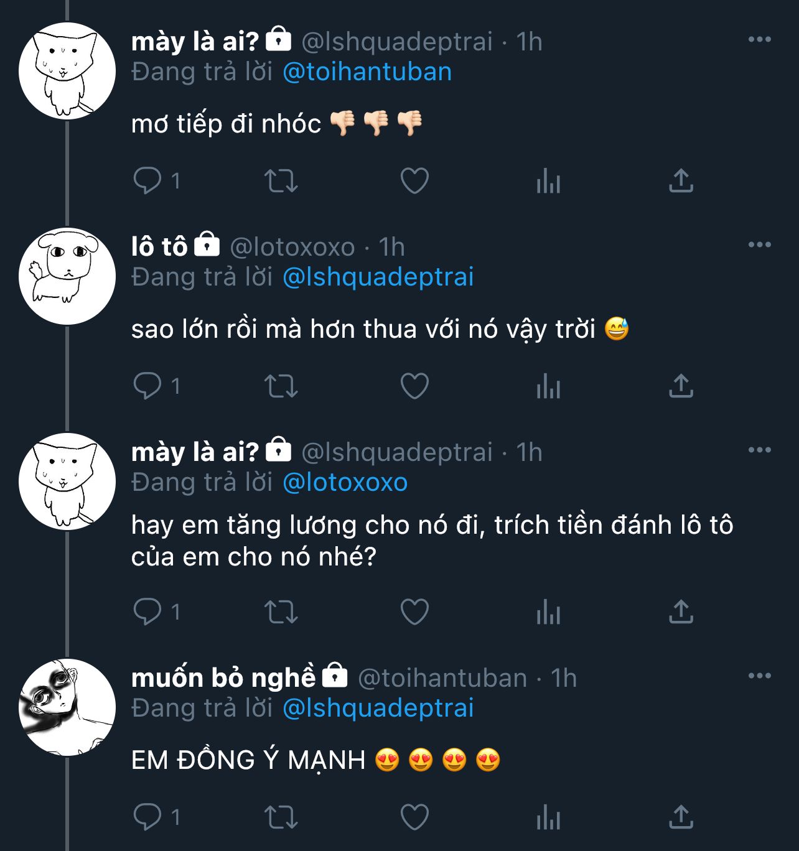Reply to the "sao lớn rồi" tweet
799x851 pixels.
click(147, 386)
